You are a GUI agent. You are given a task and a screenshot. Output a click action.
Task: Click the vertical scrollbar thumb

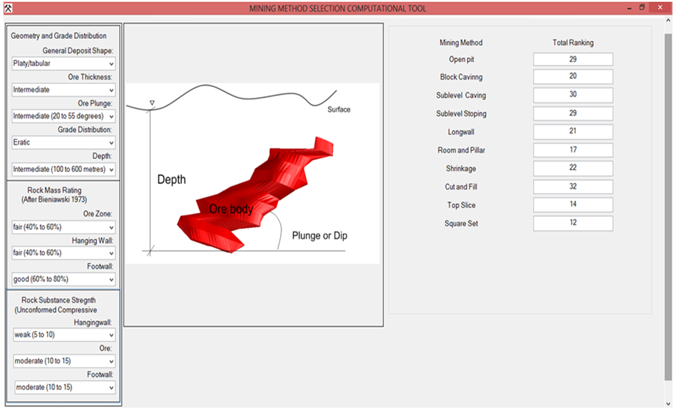pos(668,206)
